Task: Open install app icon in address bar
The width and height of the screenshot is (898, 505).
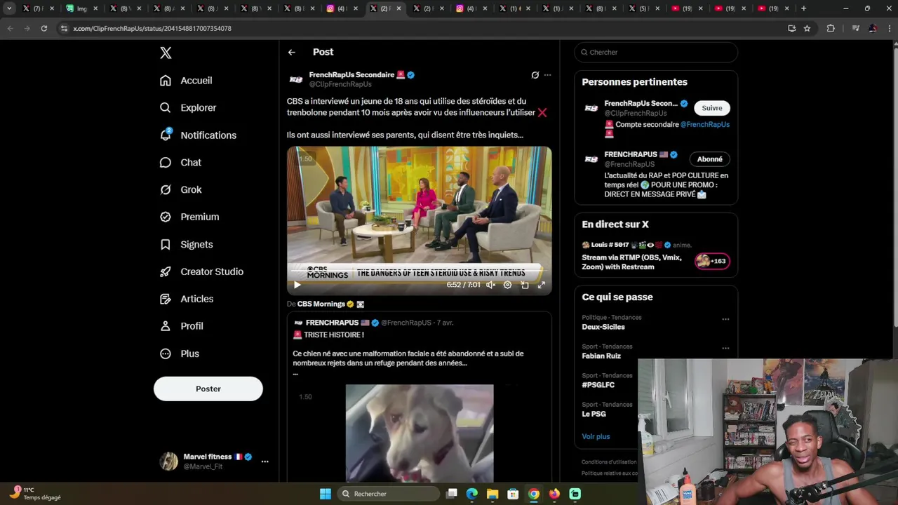Action: pos(791,29)
